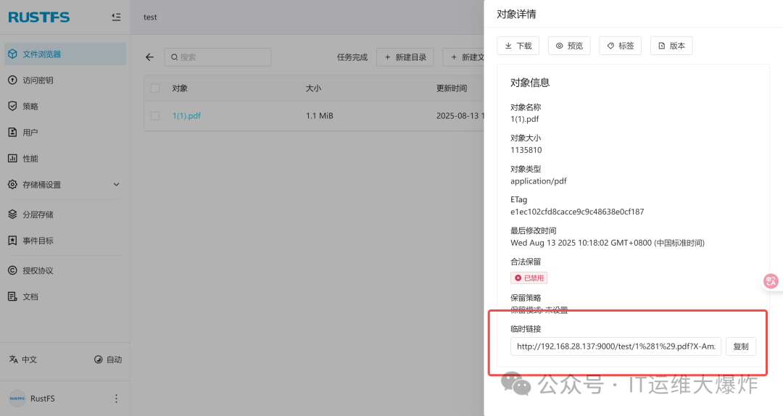
Task: Click the RustFS user avatar
Action: pyautogui.click(x=17, y=398)
